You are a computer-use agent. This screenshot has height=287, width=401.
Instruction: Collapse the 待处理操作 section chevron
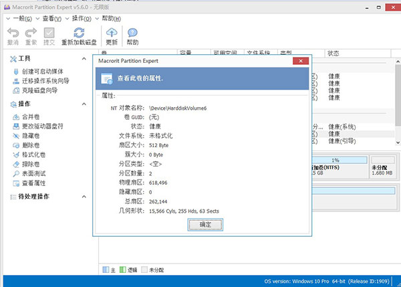coord(84,197)
